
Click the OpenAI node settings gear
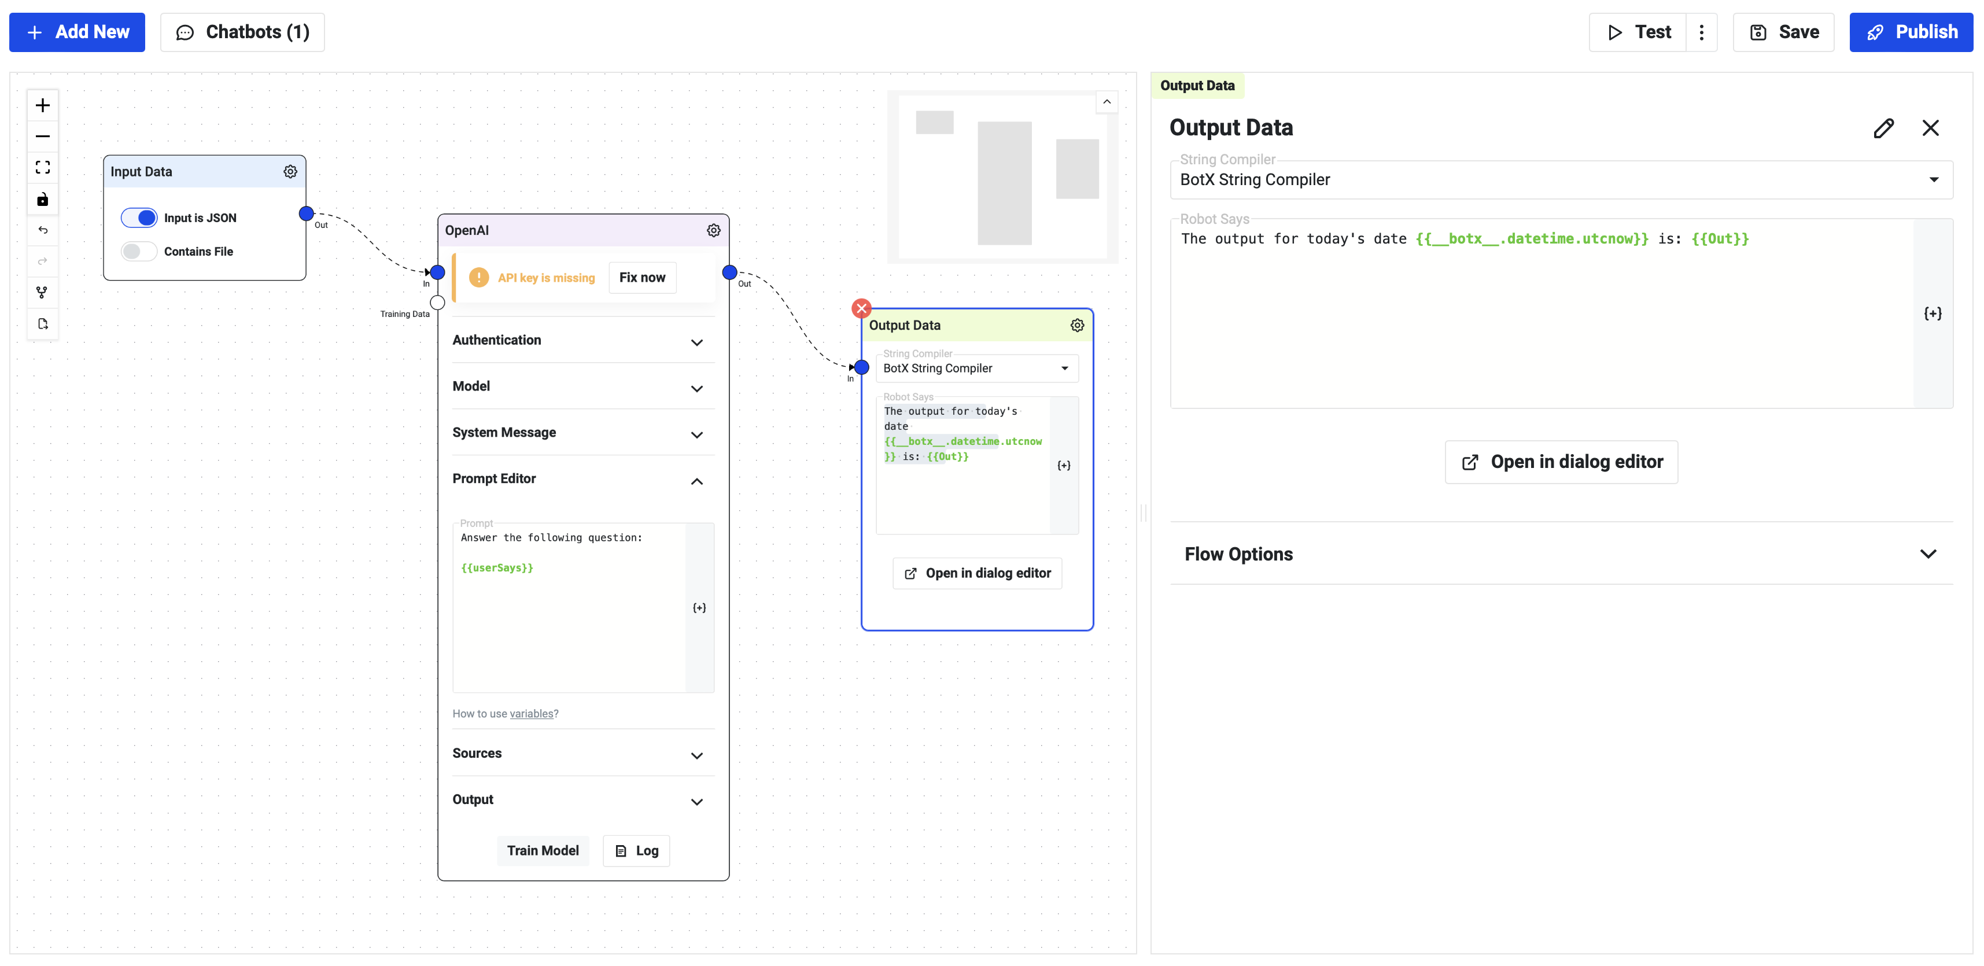pos(714,230)
